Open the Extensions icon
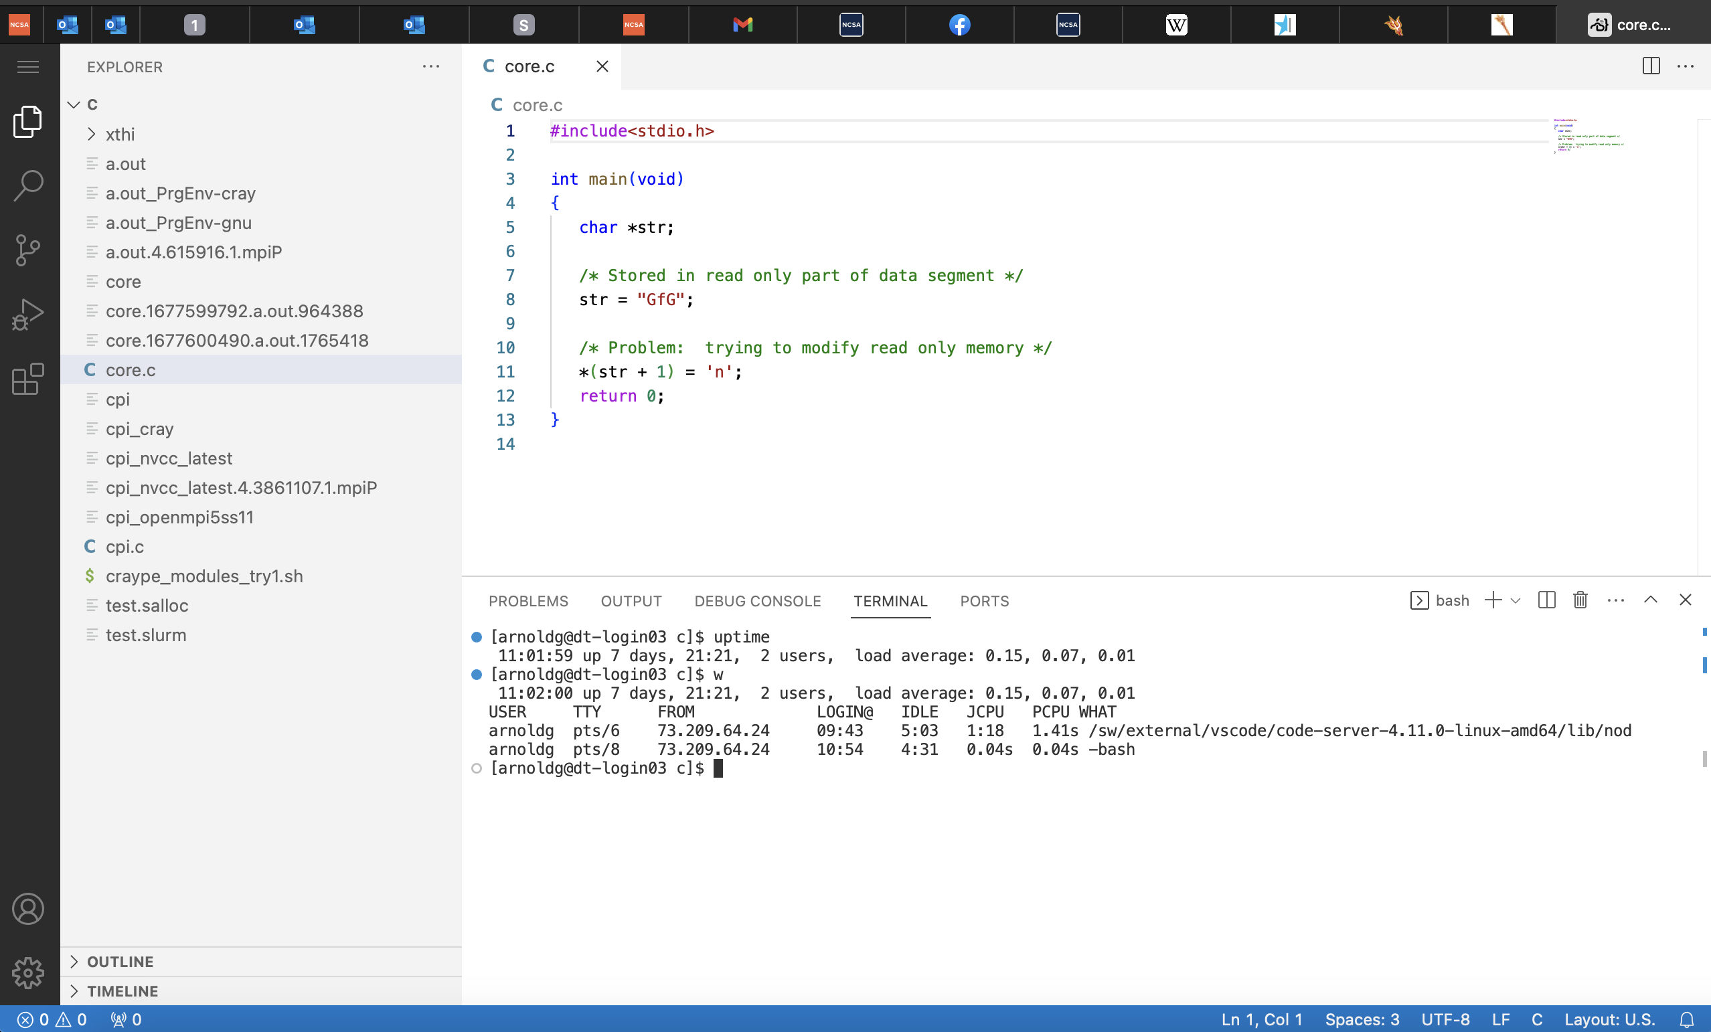Image resolution: width=1711 pixels, height=1032 pixels. click(27, 379)
